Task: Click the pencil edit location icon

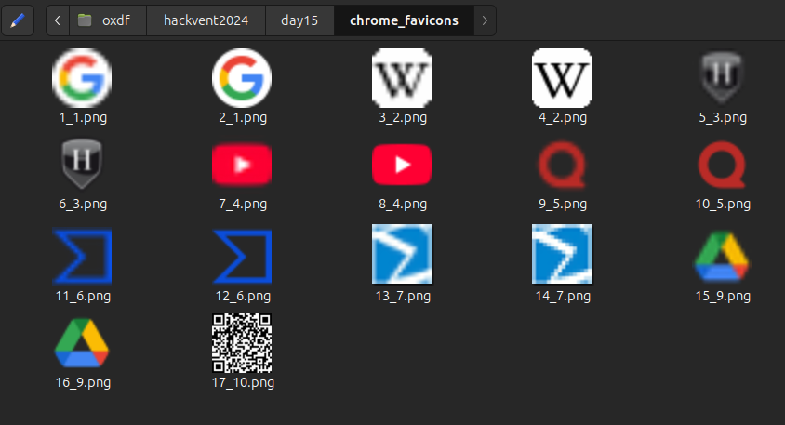Action: (x=19, y=20)
